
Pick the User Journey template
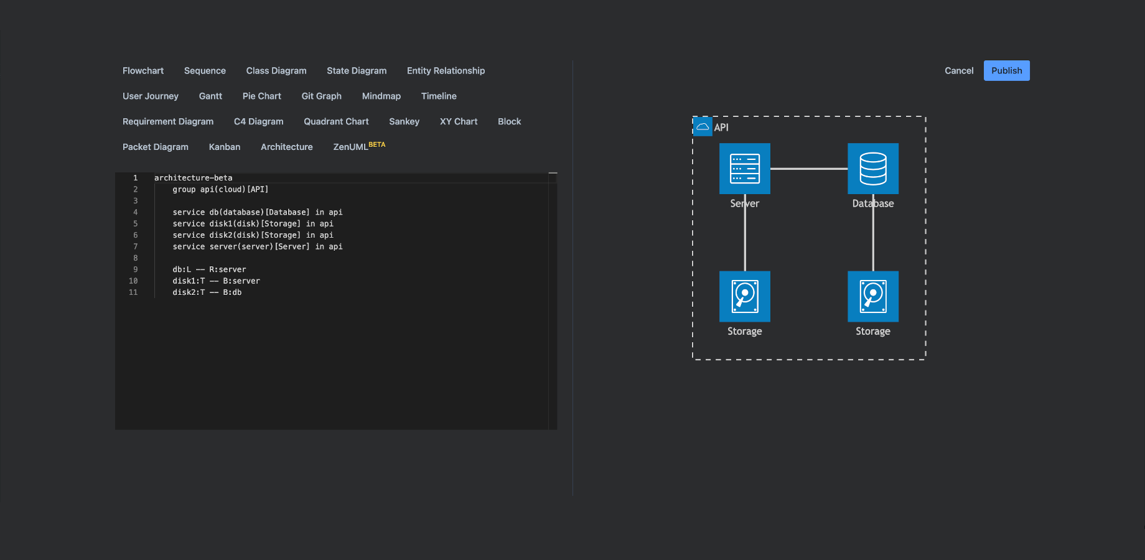(x=151, y=96)
